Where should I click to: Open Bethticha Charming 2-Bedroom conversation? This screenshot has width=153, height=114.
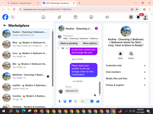(26, 76)
